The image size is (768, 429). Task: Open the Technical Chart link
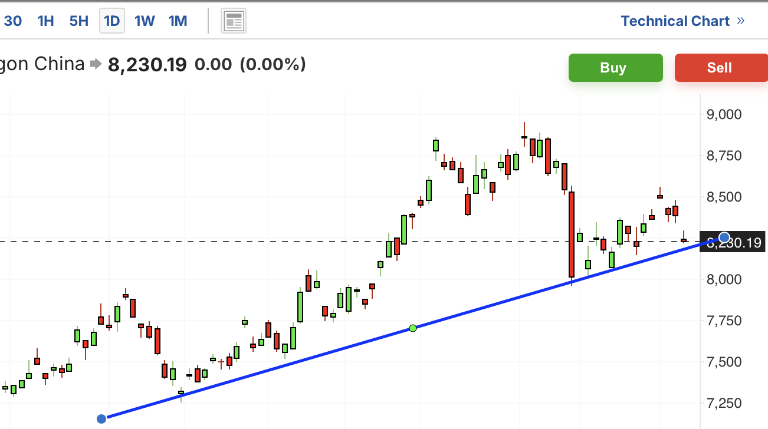675,21
